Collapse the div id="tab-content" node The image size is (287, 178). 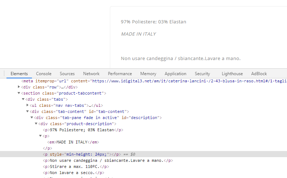[28, 111]
